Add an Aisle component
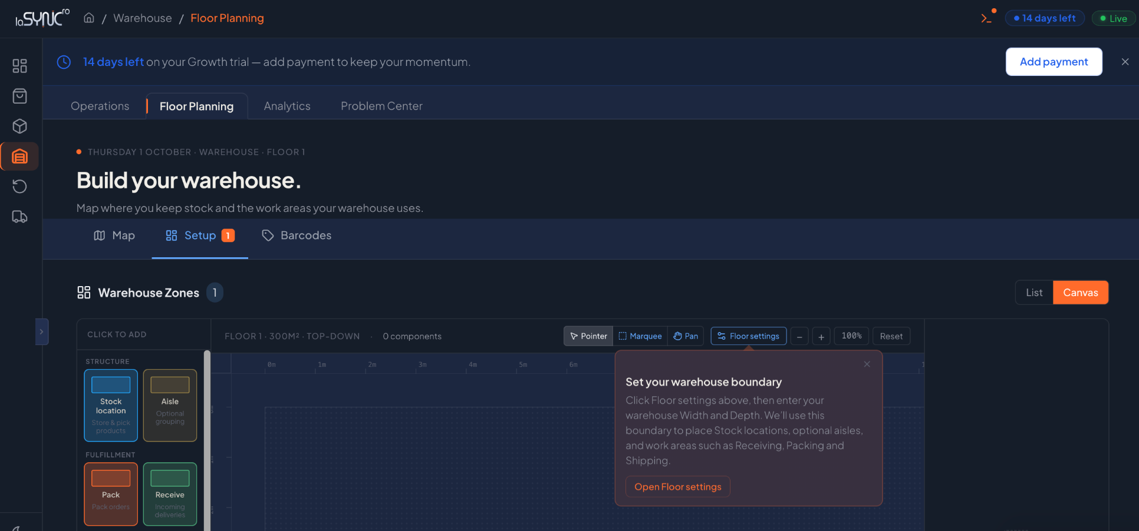This screenshot has height=531, width=1139. click(x=170, y=405)
